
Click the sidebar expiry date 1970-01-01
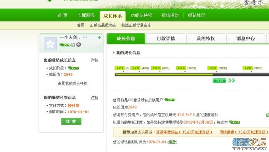[x=78, y=112]
